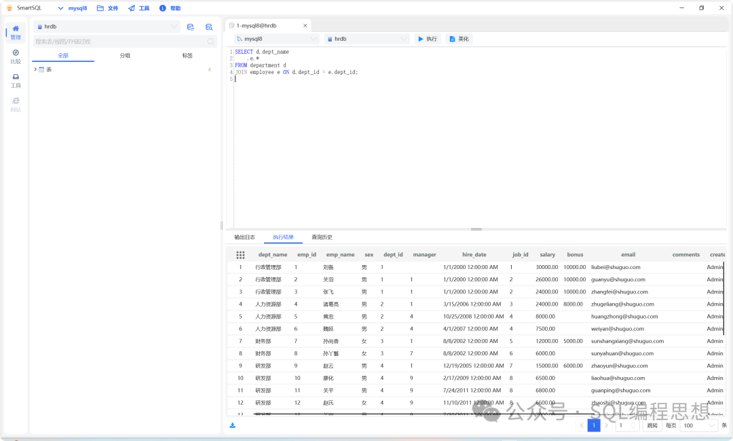Switch to the 查询历史 (Query History) tab

click(322, 237)
